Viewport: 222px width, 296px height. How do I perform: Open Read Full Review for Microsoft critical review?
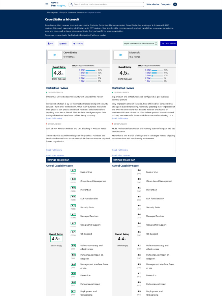click(120, 150)
